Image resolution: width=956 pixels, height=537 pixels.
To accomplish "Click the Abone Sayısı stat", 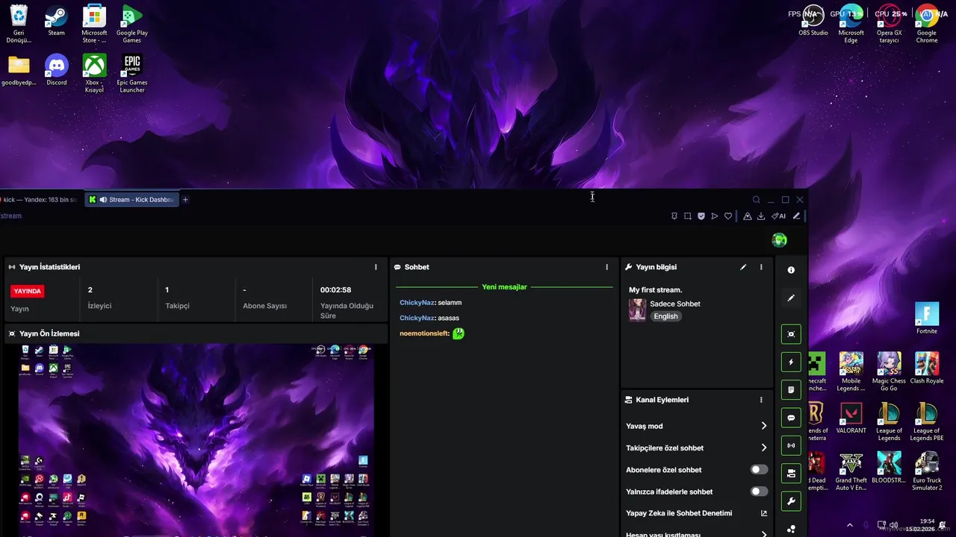I will pos(275,298).
